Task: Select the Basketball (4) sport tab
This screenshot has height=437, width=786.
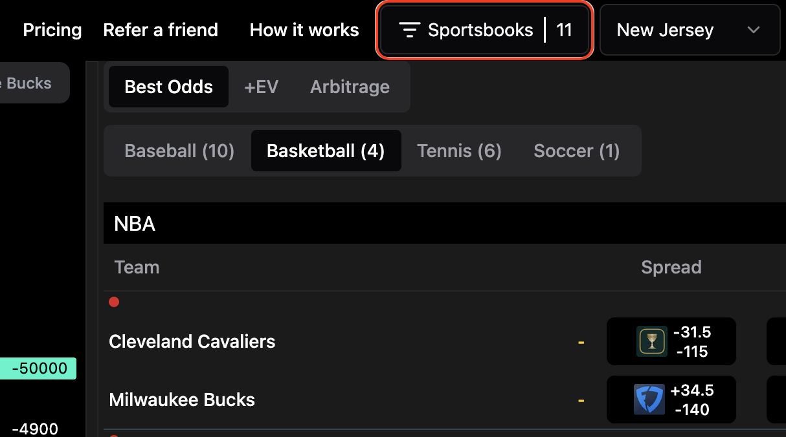Action: (x=326, y=151)
